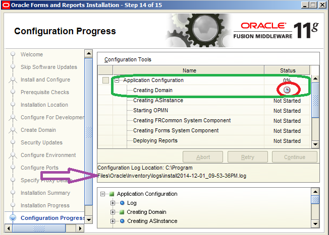
Task: Expand the Log node in the lower tree
Action: click(113, 203)
